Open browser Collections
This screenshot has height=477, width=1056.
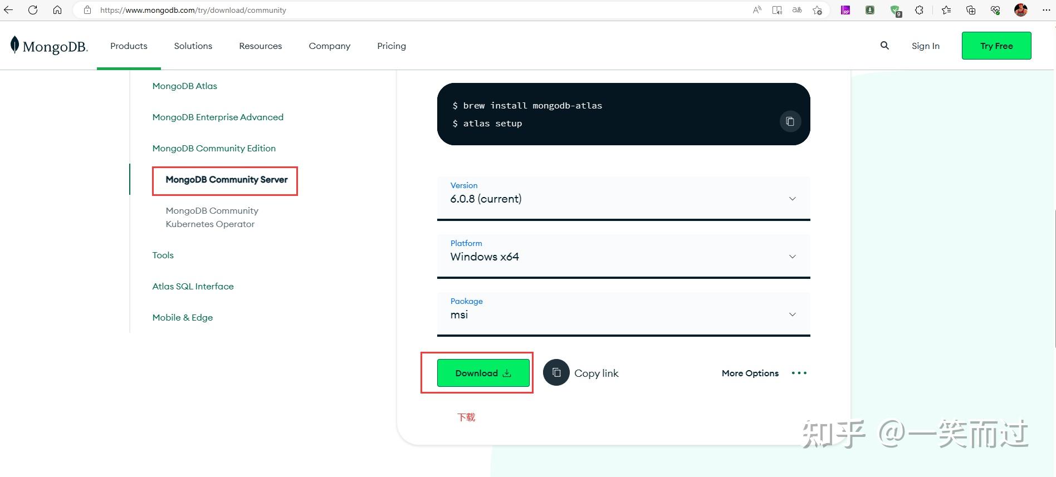[x=971, y=10]
